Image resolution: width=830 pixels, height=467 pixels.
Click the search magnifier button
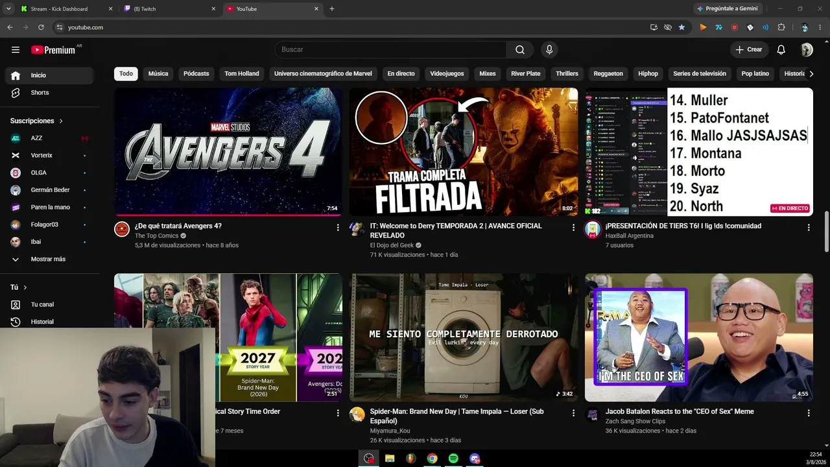[520, 50]
